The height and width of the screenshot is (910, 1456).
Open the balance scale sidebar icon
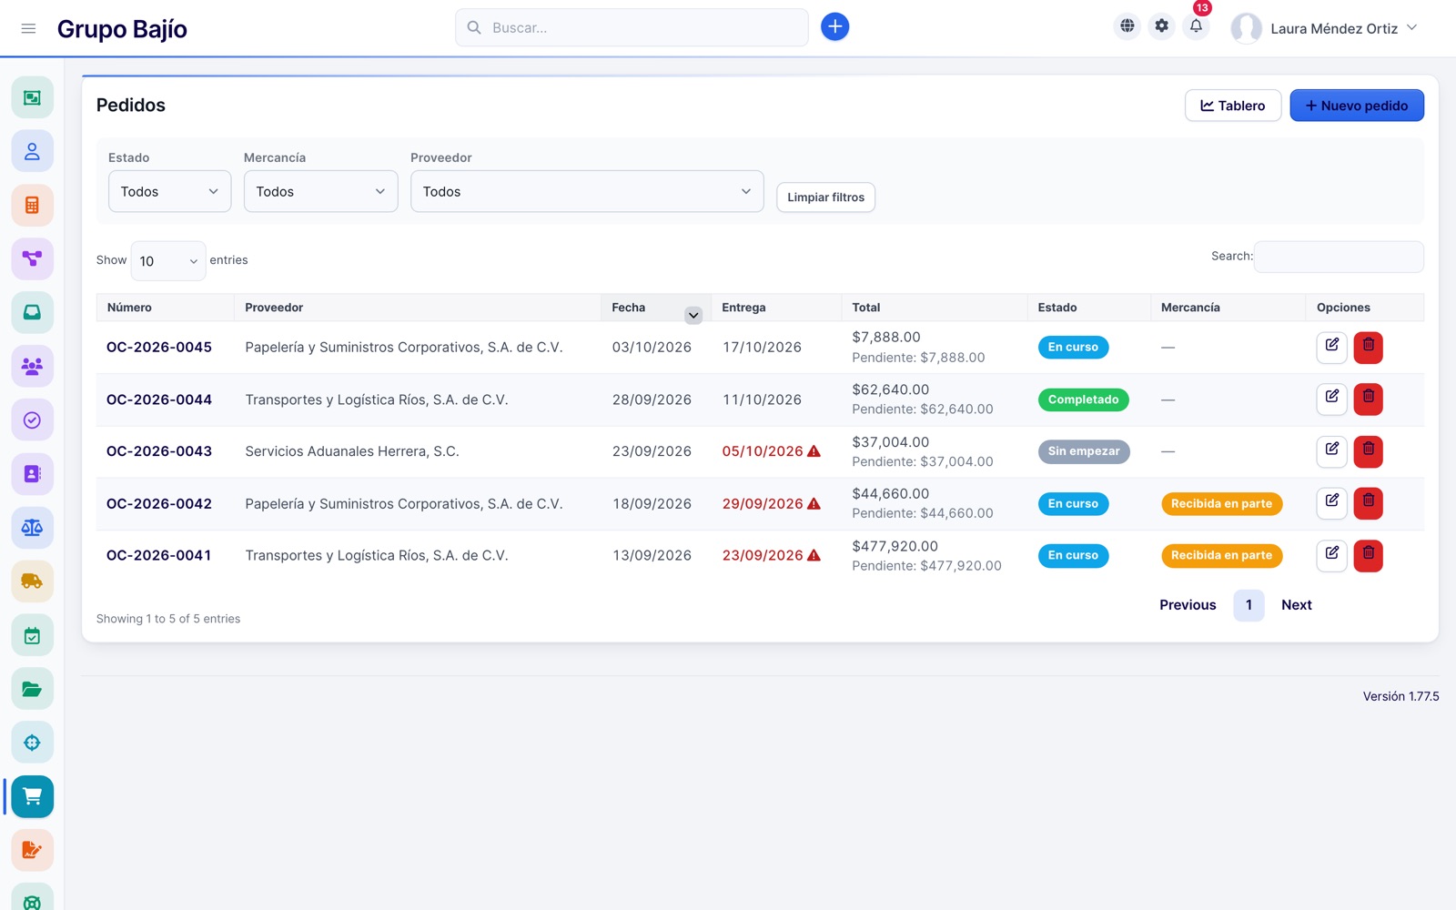point(32,527)
